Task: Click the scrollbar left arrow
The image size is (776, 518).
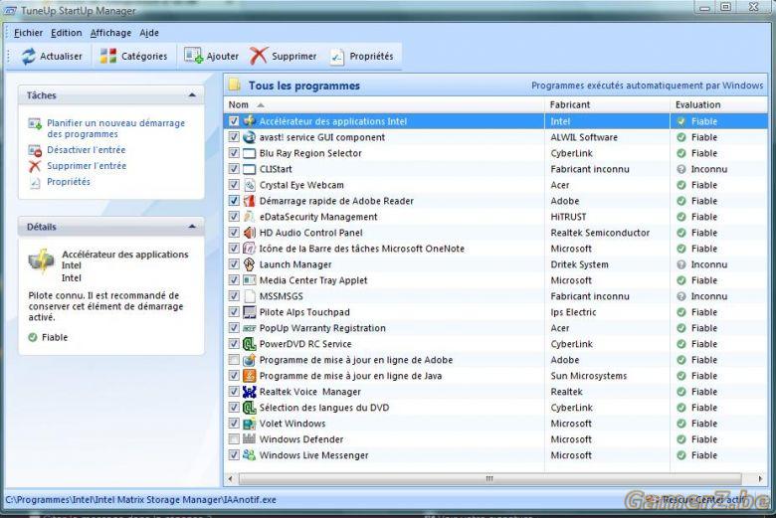Action: 230,479
